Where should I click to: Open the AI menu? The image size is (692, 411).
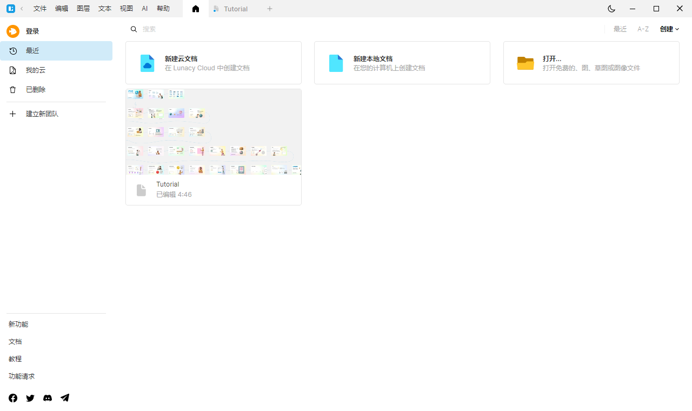pos(144,9)
